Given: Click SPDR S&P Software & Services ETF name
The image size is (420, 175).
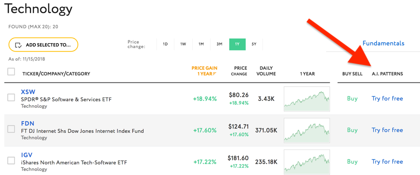Looking at the screenshot, I should (66, 100).
